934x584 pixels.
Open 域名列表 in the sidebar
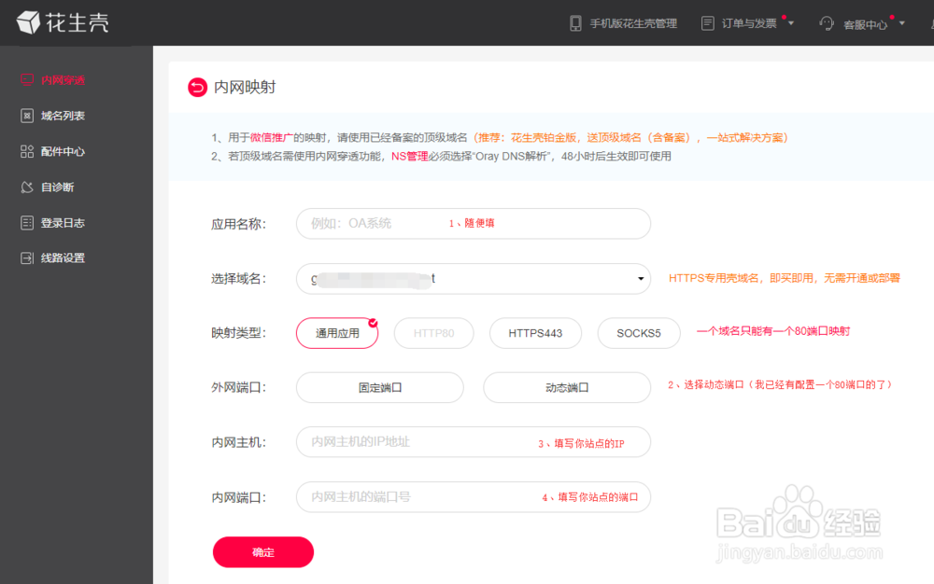coord(64,116)
